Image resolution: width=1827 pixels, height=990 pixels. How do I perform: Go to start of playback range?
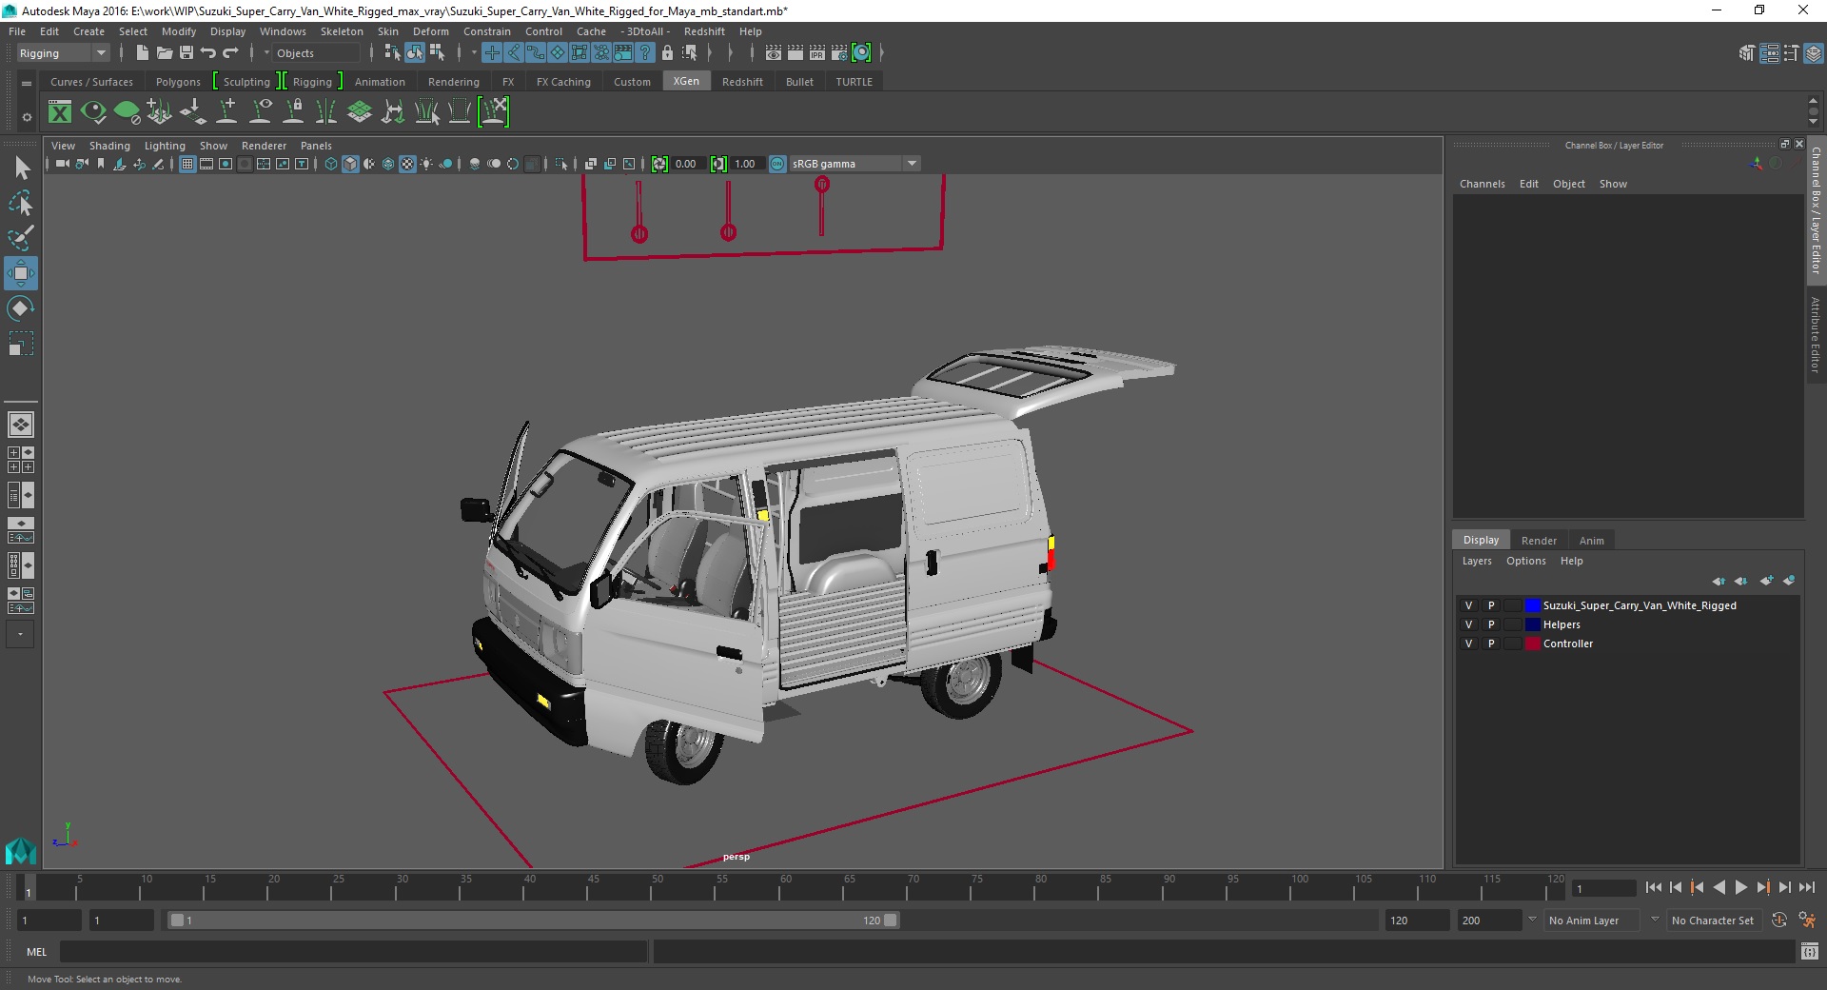click(x=1654, y=887)
